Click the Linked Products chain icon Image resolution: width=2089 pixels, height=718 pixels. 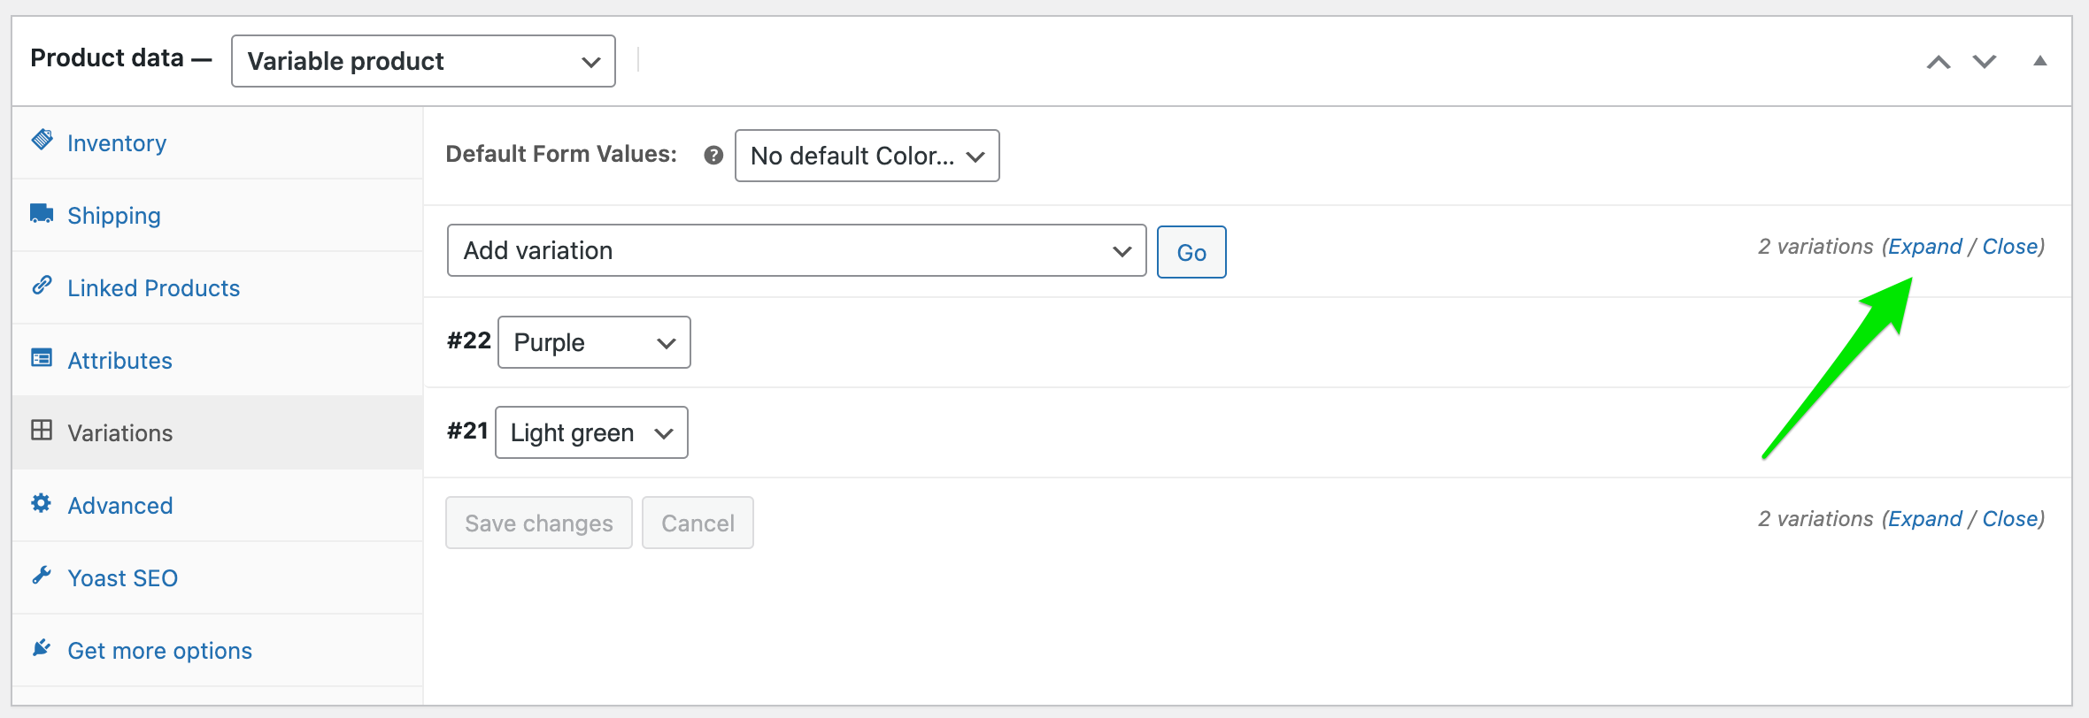coord(42,286)
